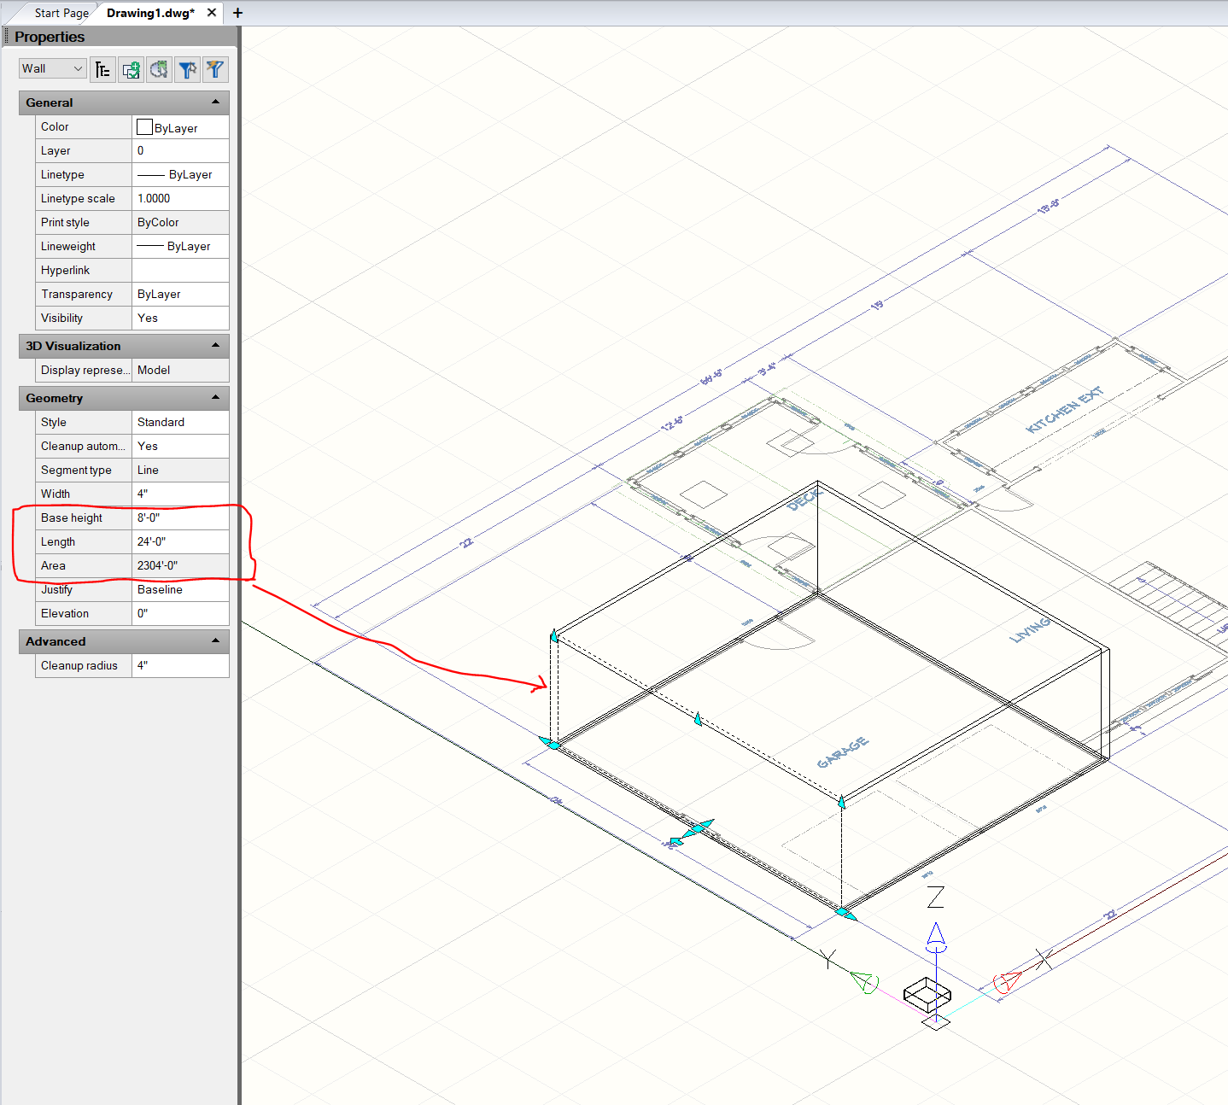Viewport: 1228px width, 1105px height.
Task: Click the wall's midpoint arrow grip at bottom edge
Action: (x=696, y=828)
